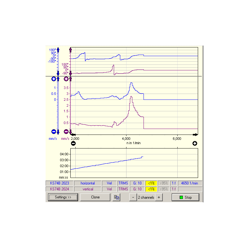Click the blue down arrow on the phase axis
248x248 pixels.
coord(58,73)
